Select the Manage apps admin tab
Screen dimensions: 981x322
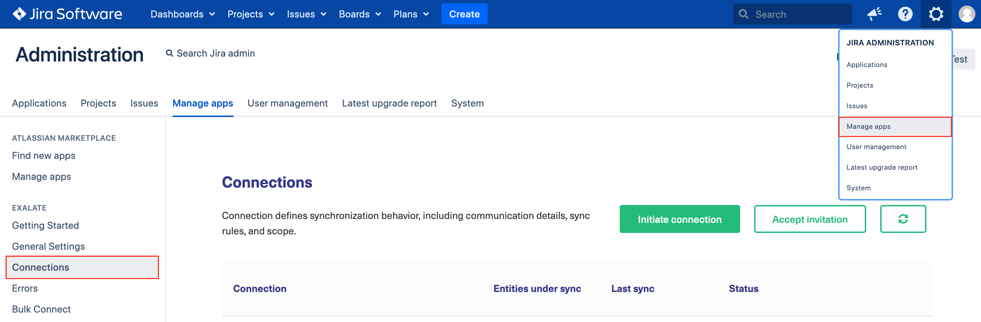pos(203,103)
